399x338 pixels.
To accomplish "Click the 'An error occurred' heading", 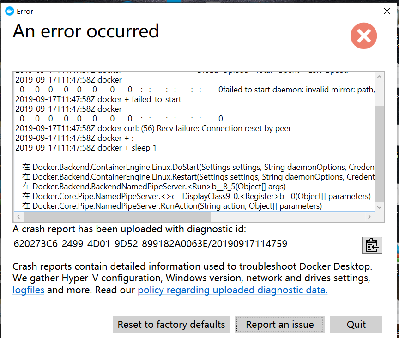I will [86, 31].
